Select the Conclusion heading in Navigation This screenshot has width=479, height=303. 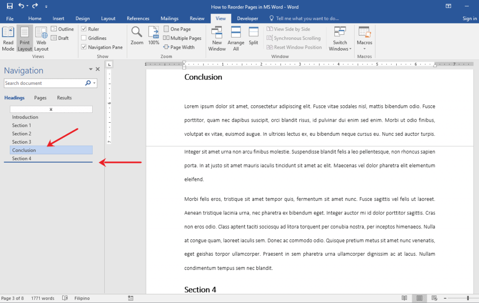[51, 150]
